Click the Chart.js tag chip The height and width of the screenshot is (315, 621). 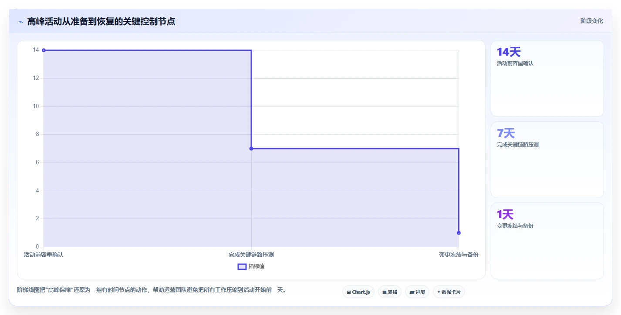[x=358, y=292]
